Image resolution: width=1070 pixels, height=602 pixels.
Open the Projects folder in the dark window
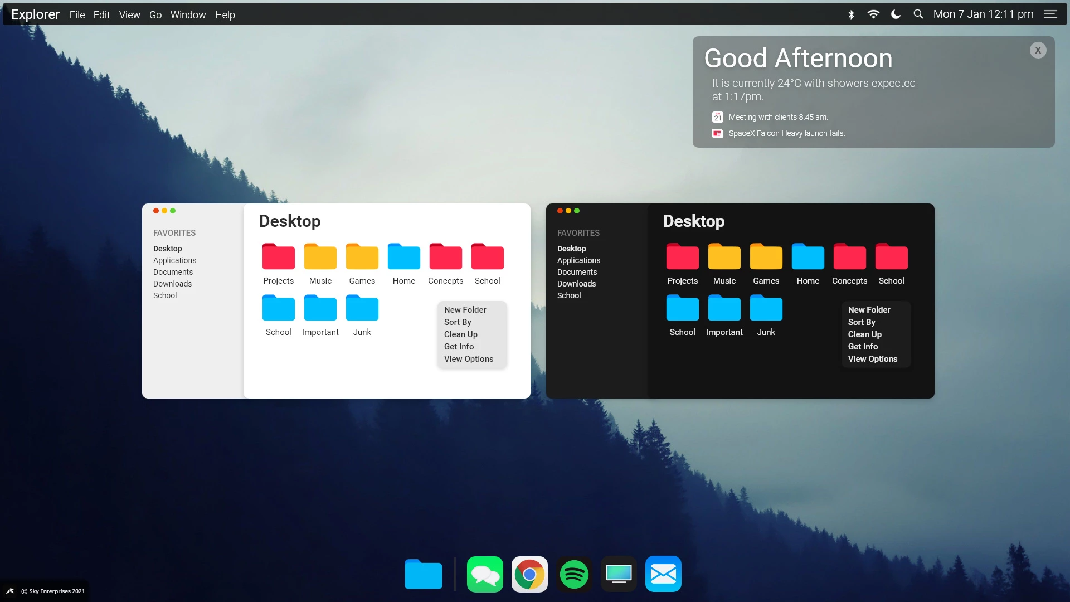[682, 256]
